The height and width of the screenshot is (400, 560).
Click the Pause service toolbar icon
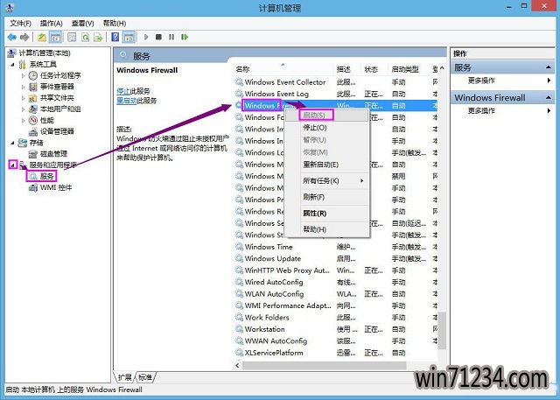171,37
